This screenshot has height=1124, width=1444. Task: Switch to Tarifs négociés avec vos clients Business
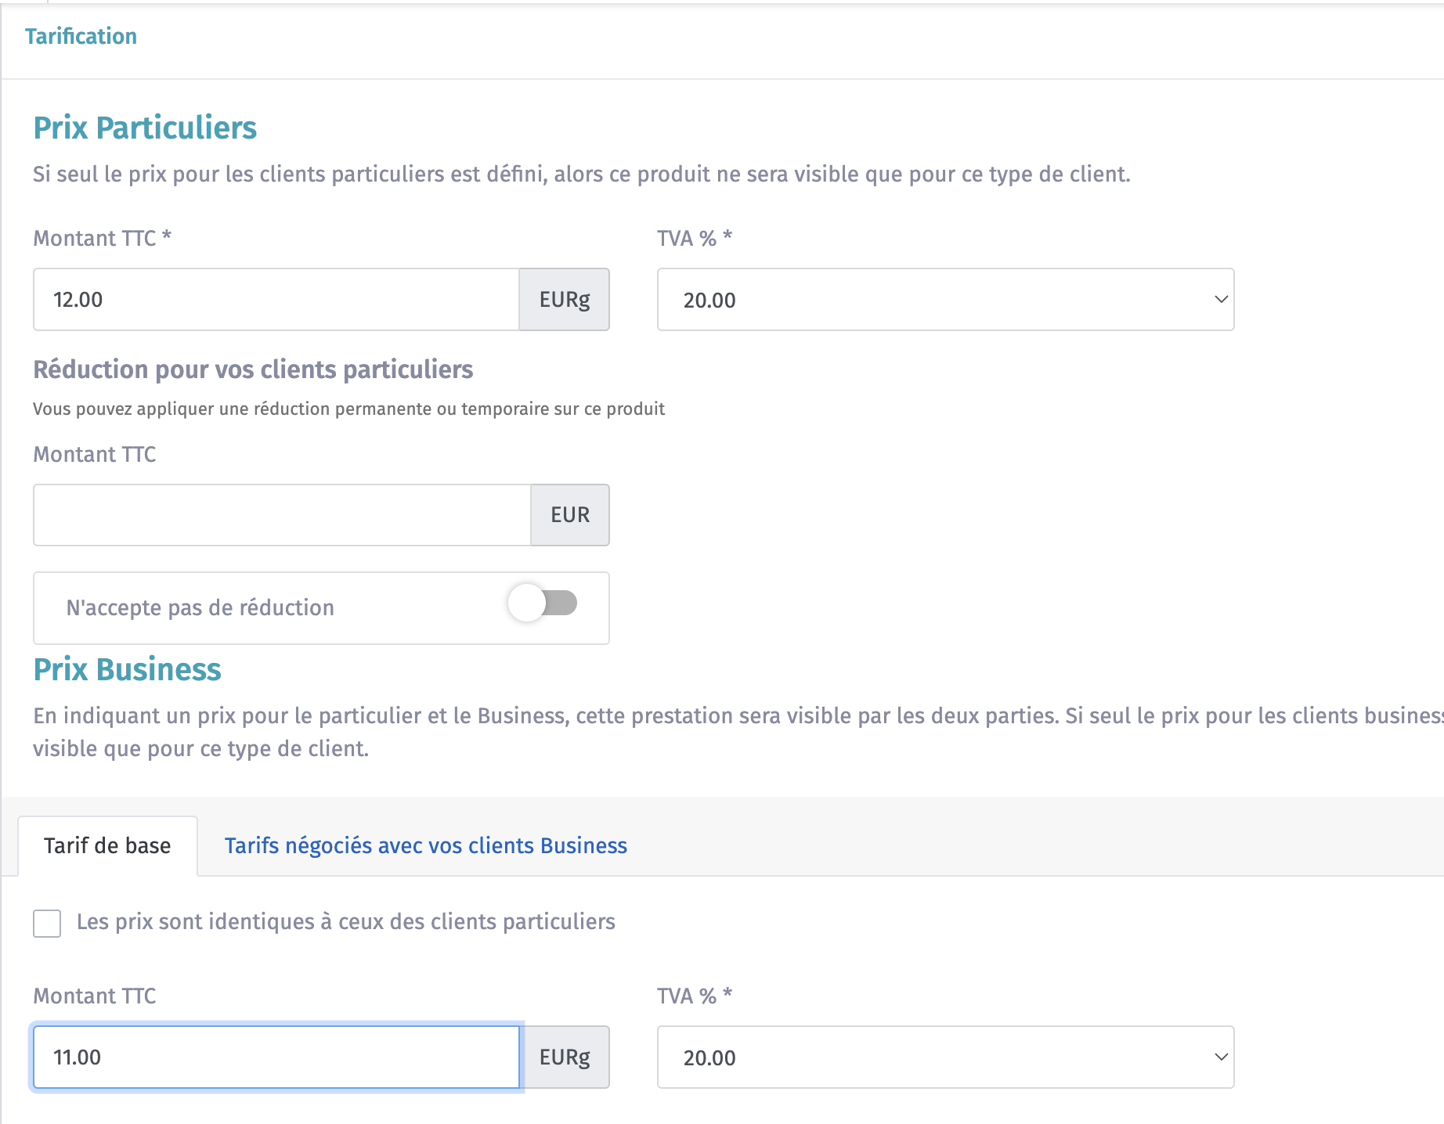(425, 846)
